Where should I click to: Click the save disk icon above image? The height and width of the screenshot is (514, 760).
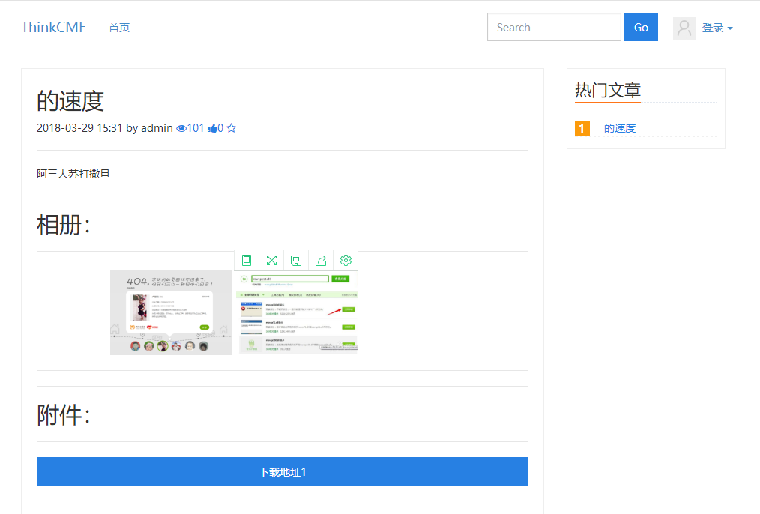tap(296, 260)
